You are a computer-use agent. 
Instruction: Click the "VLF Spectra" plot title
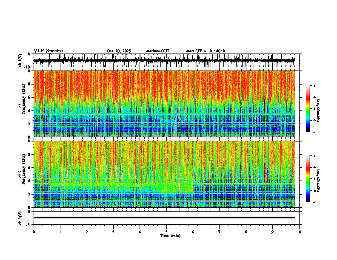pos(48,51)
